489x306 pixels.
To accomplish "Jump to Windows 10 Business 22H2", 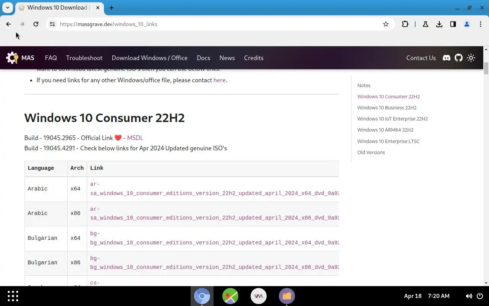I will pos(387,107).
